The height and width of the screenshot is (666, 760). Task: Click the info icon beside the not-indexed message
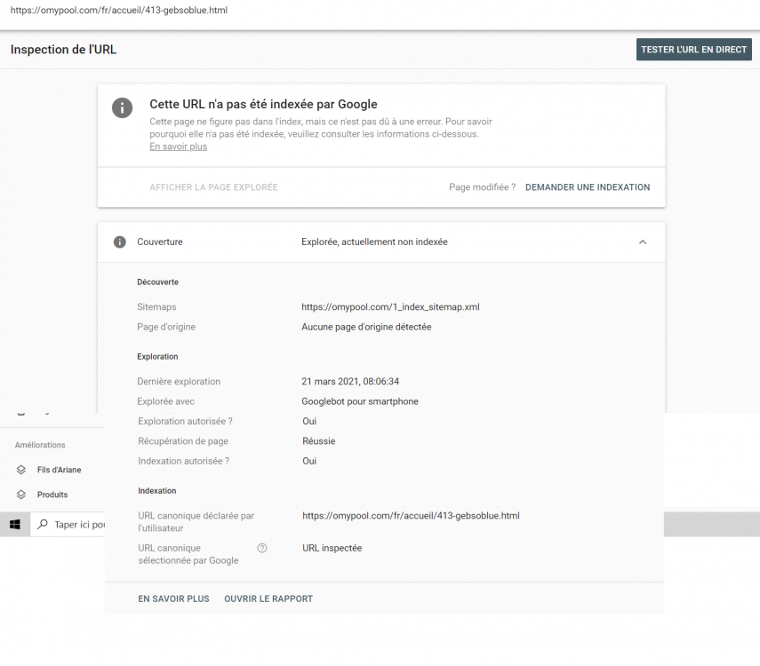[122, 107]
